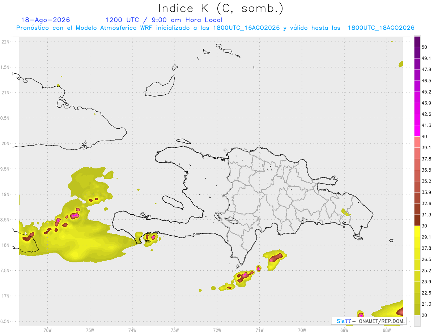Click the 22N latitude label
The image size is (434, 335).
coord(5,42)
